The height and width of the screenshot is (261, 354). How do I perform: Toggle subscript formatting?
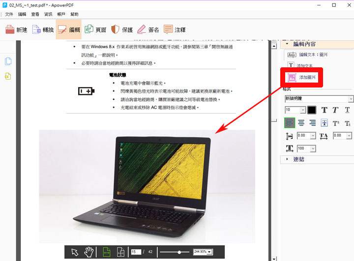pyautogui.click(x=348, y=123)
